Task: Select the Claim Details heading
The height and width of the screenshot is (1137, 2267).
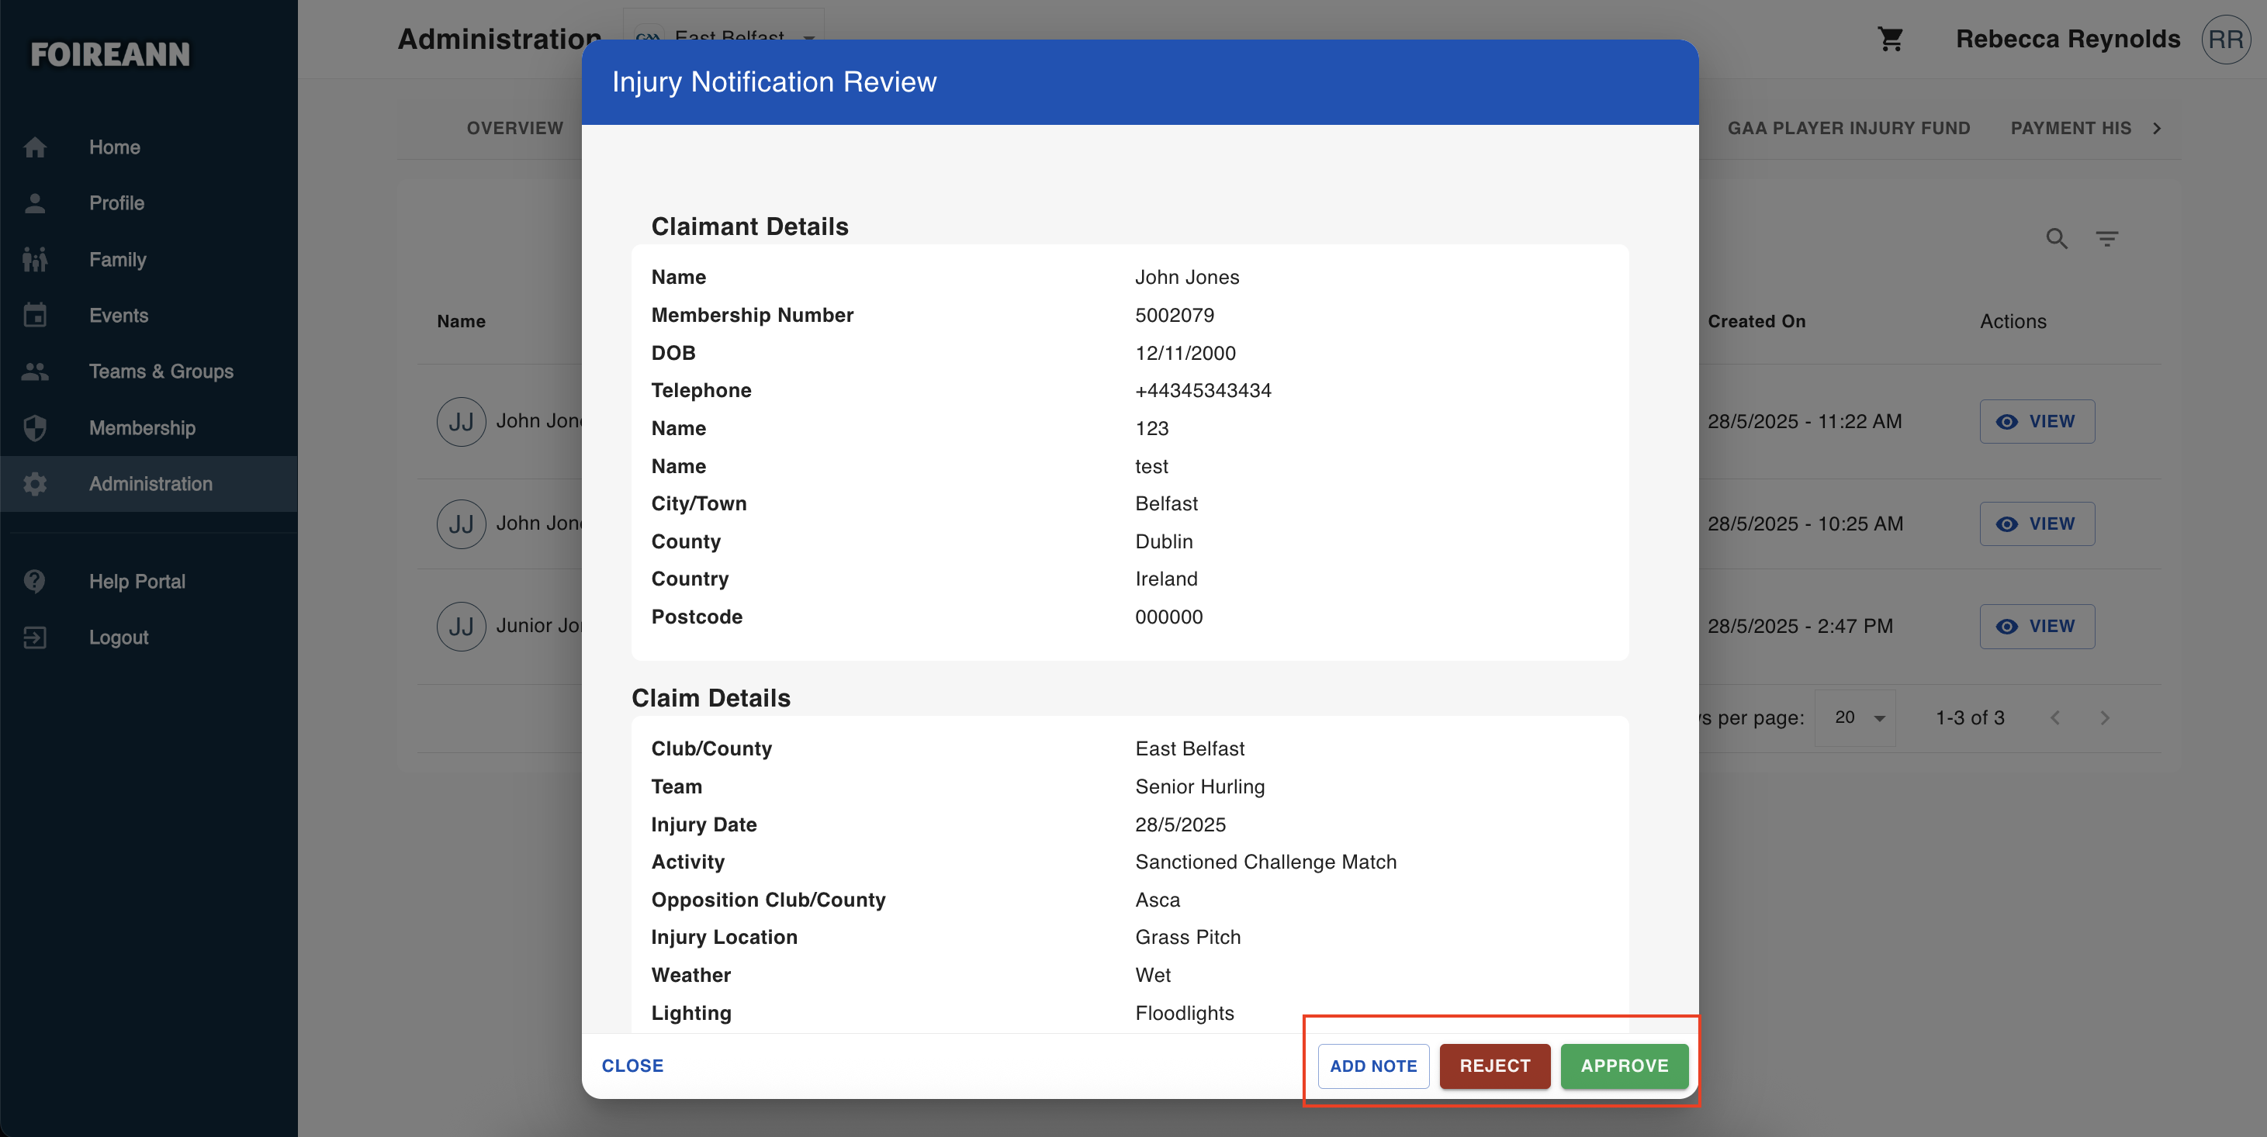Action: pos(711,699)
